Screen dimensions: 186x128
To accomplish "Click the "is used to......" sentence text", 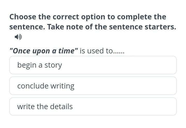I will [102, 51].
